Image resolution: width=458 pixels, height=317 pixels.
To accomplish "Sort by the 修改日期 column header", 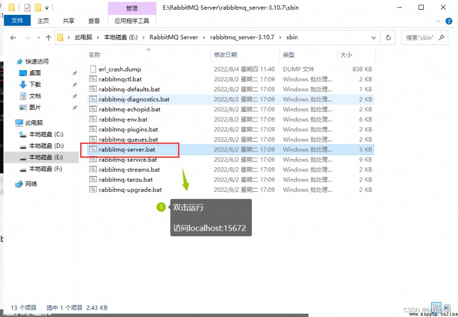I will point(225,55).
